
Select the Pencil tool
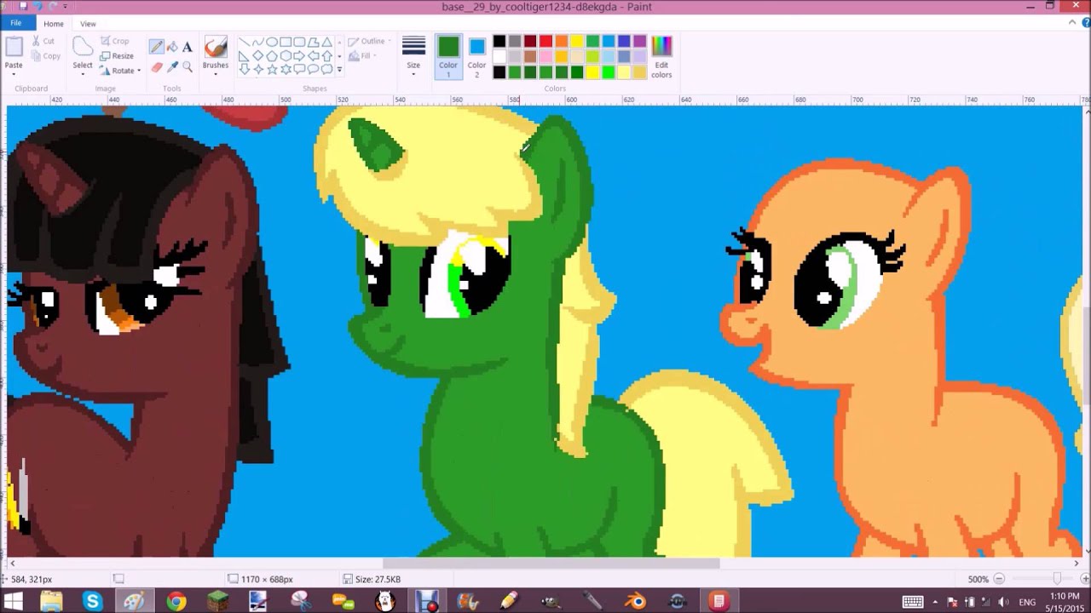coord(157,46)
